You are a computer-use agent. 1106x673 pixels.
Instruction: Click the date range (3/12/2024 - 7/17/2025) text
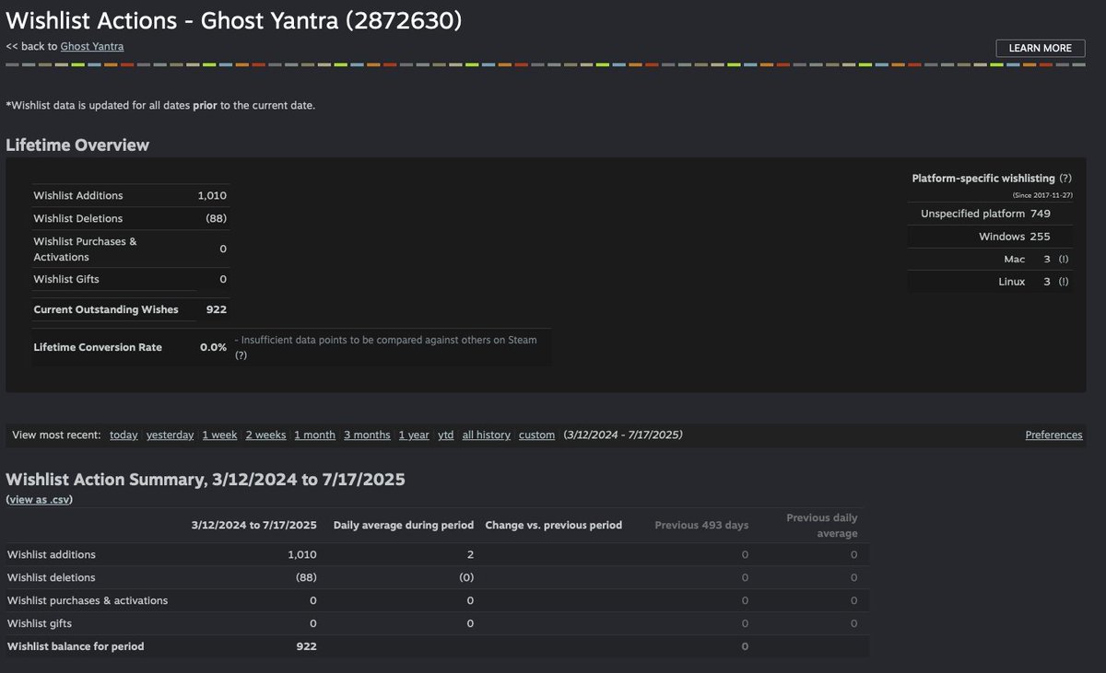623,435
